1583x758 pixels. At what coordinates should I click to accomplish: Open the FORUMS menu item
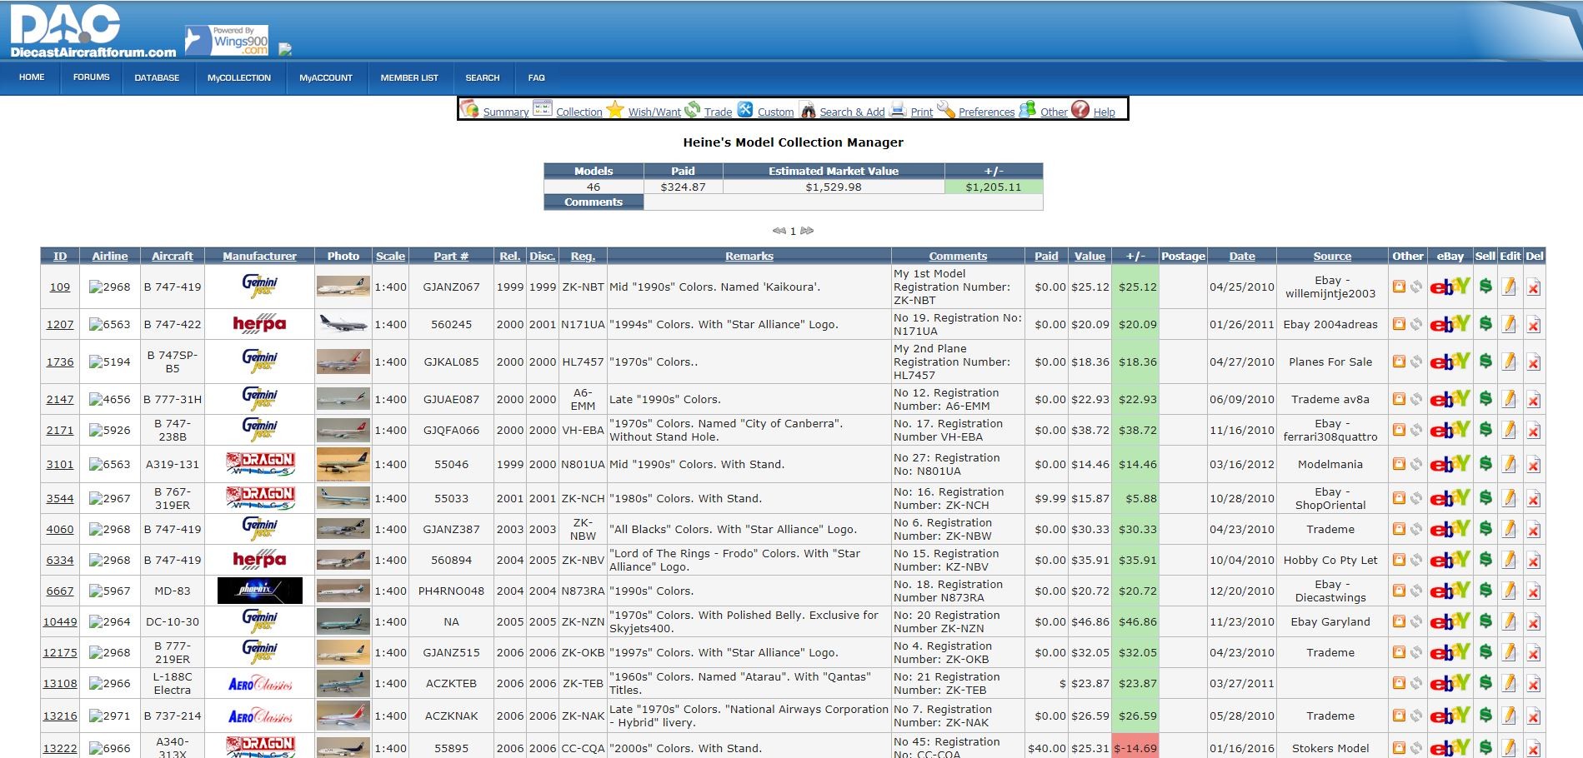[92, 77]
